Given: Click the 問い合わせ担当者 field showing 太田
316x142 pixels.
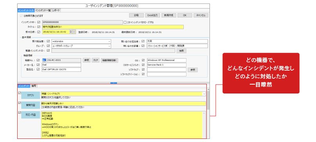Looking at the screenshot, I should tap(177, 41).
